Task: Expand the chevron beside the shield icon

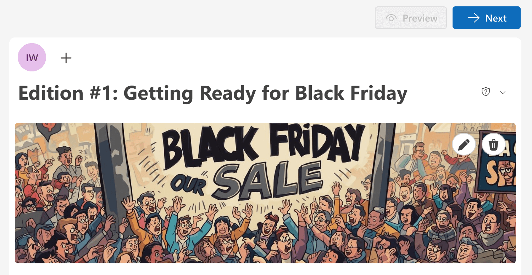Action: pyautogui.click(x=503, y=92)
